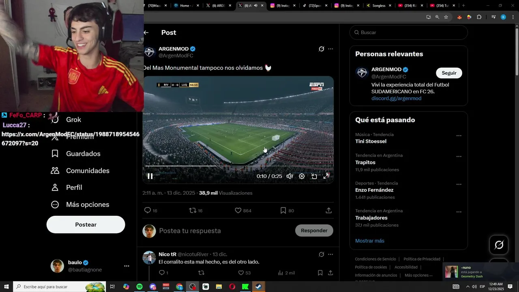Screen dimensions: 519x292
Task: Open browser profile avatar
Action: (503, 17)
